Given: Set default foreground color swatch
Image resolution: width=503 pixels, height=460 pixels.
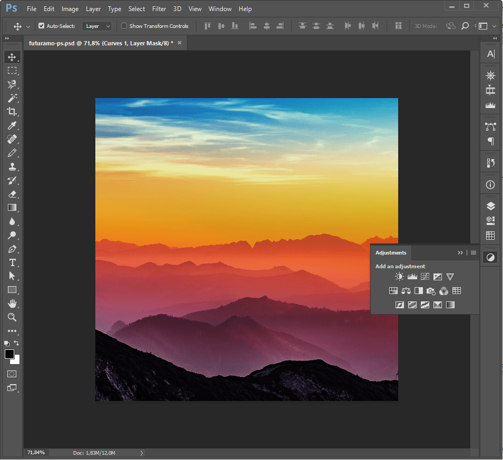Looking at the screenshot, I should pyautogui.click(x=6, y=343).
